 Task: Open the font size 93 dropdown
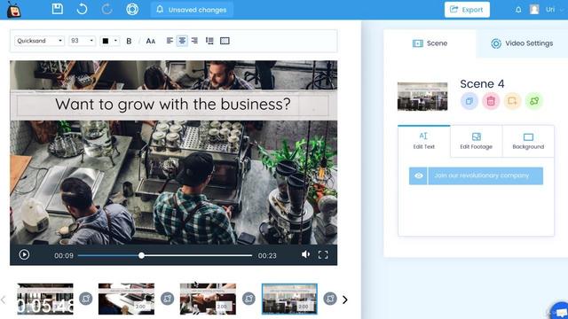click(83, 41)
